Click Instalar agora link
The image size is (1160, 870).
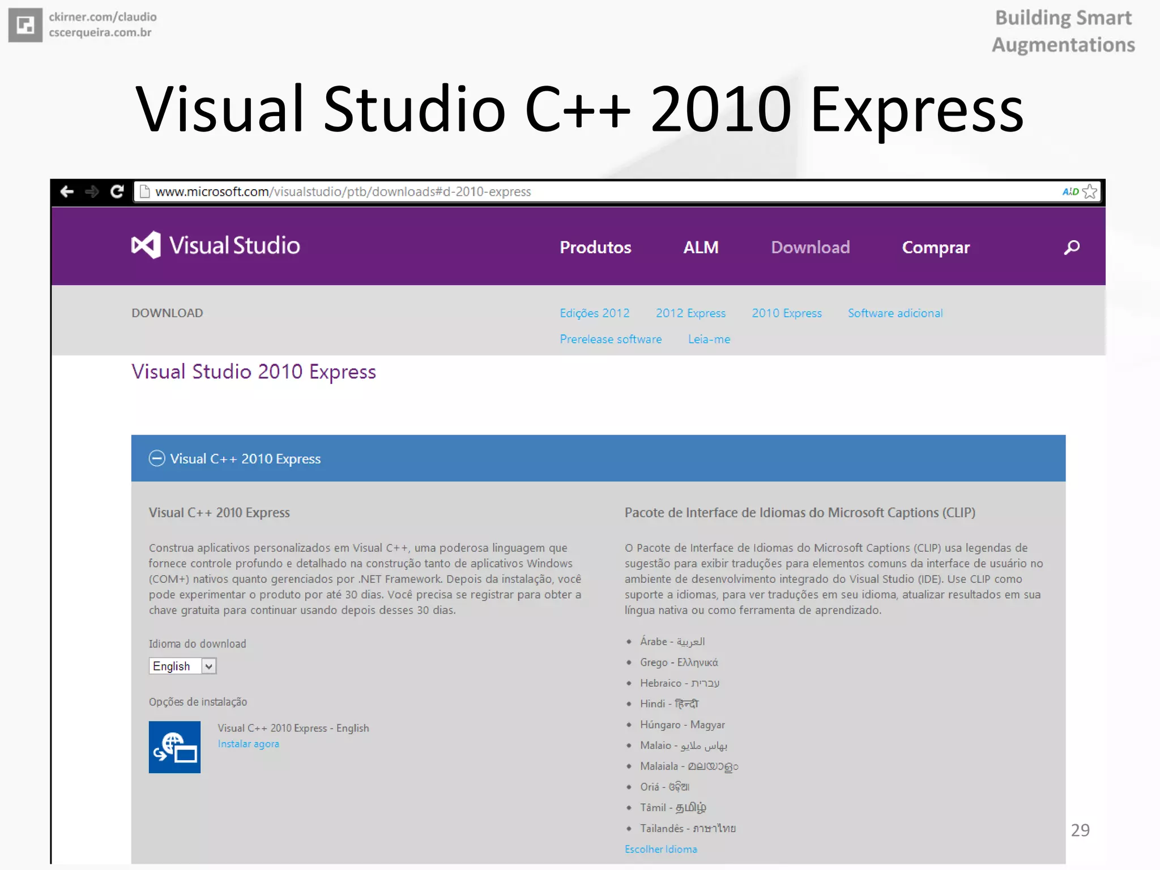pos(248,744)
